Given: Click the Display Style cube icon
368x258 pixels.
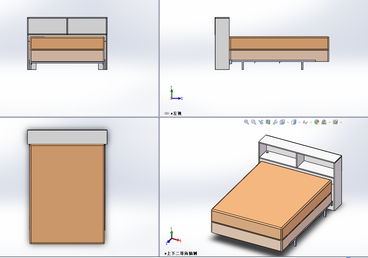Looking at the screenshot, I should [293, 122].
